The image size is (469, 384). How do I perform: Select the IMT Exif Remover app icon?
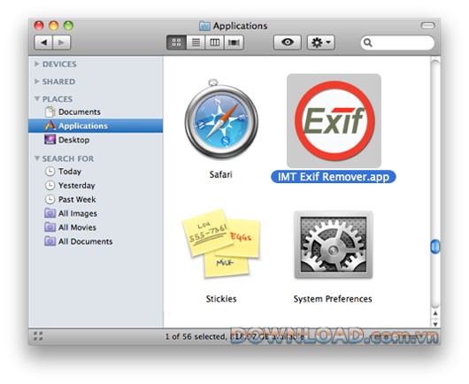pos(334,120)
